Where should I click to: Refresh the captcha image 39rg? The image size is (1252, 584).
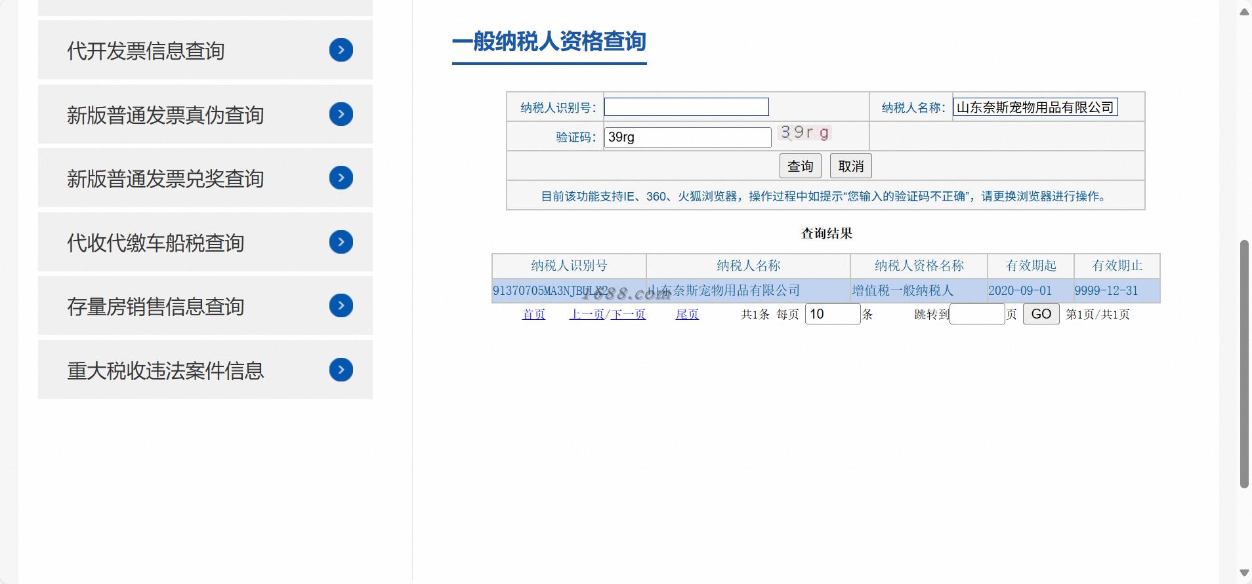pyautogui.click(x=804, y=132)
